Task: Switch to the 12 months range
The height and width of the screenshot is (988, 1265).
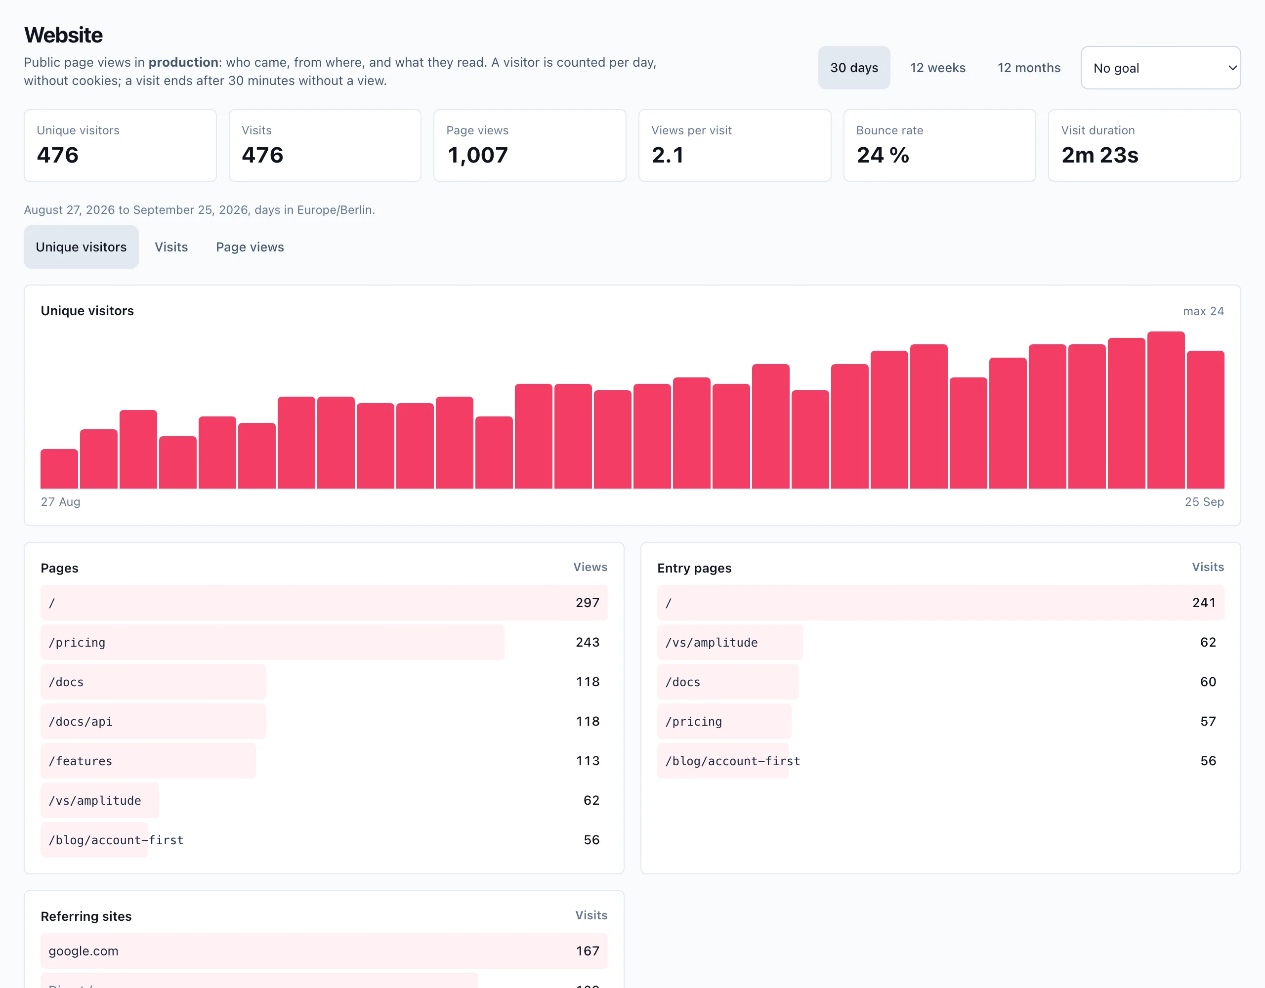Action: coord(1029,68)
